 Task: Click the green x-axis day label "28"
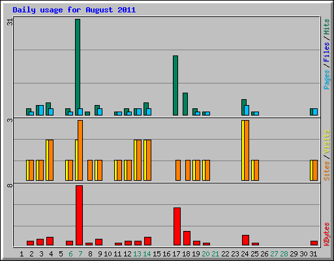[284, 254]
